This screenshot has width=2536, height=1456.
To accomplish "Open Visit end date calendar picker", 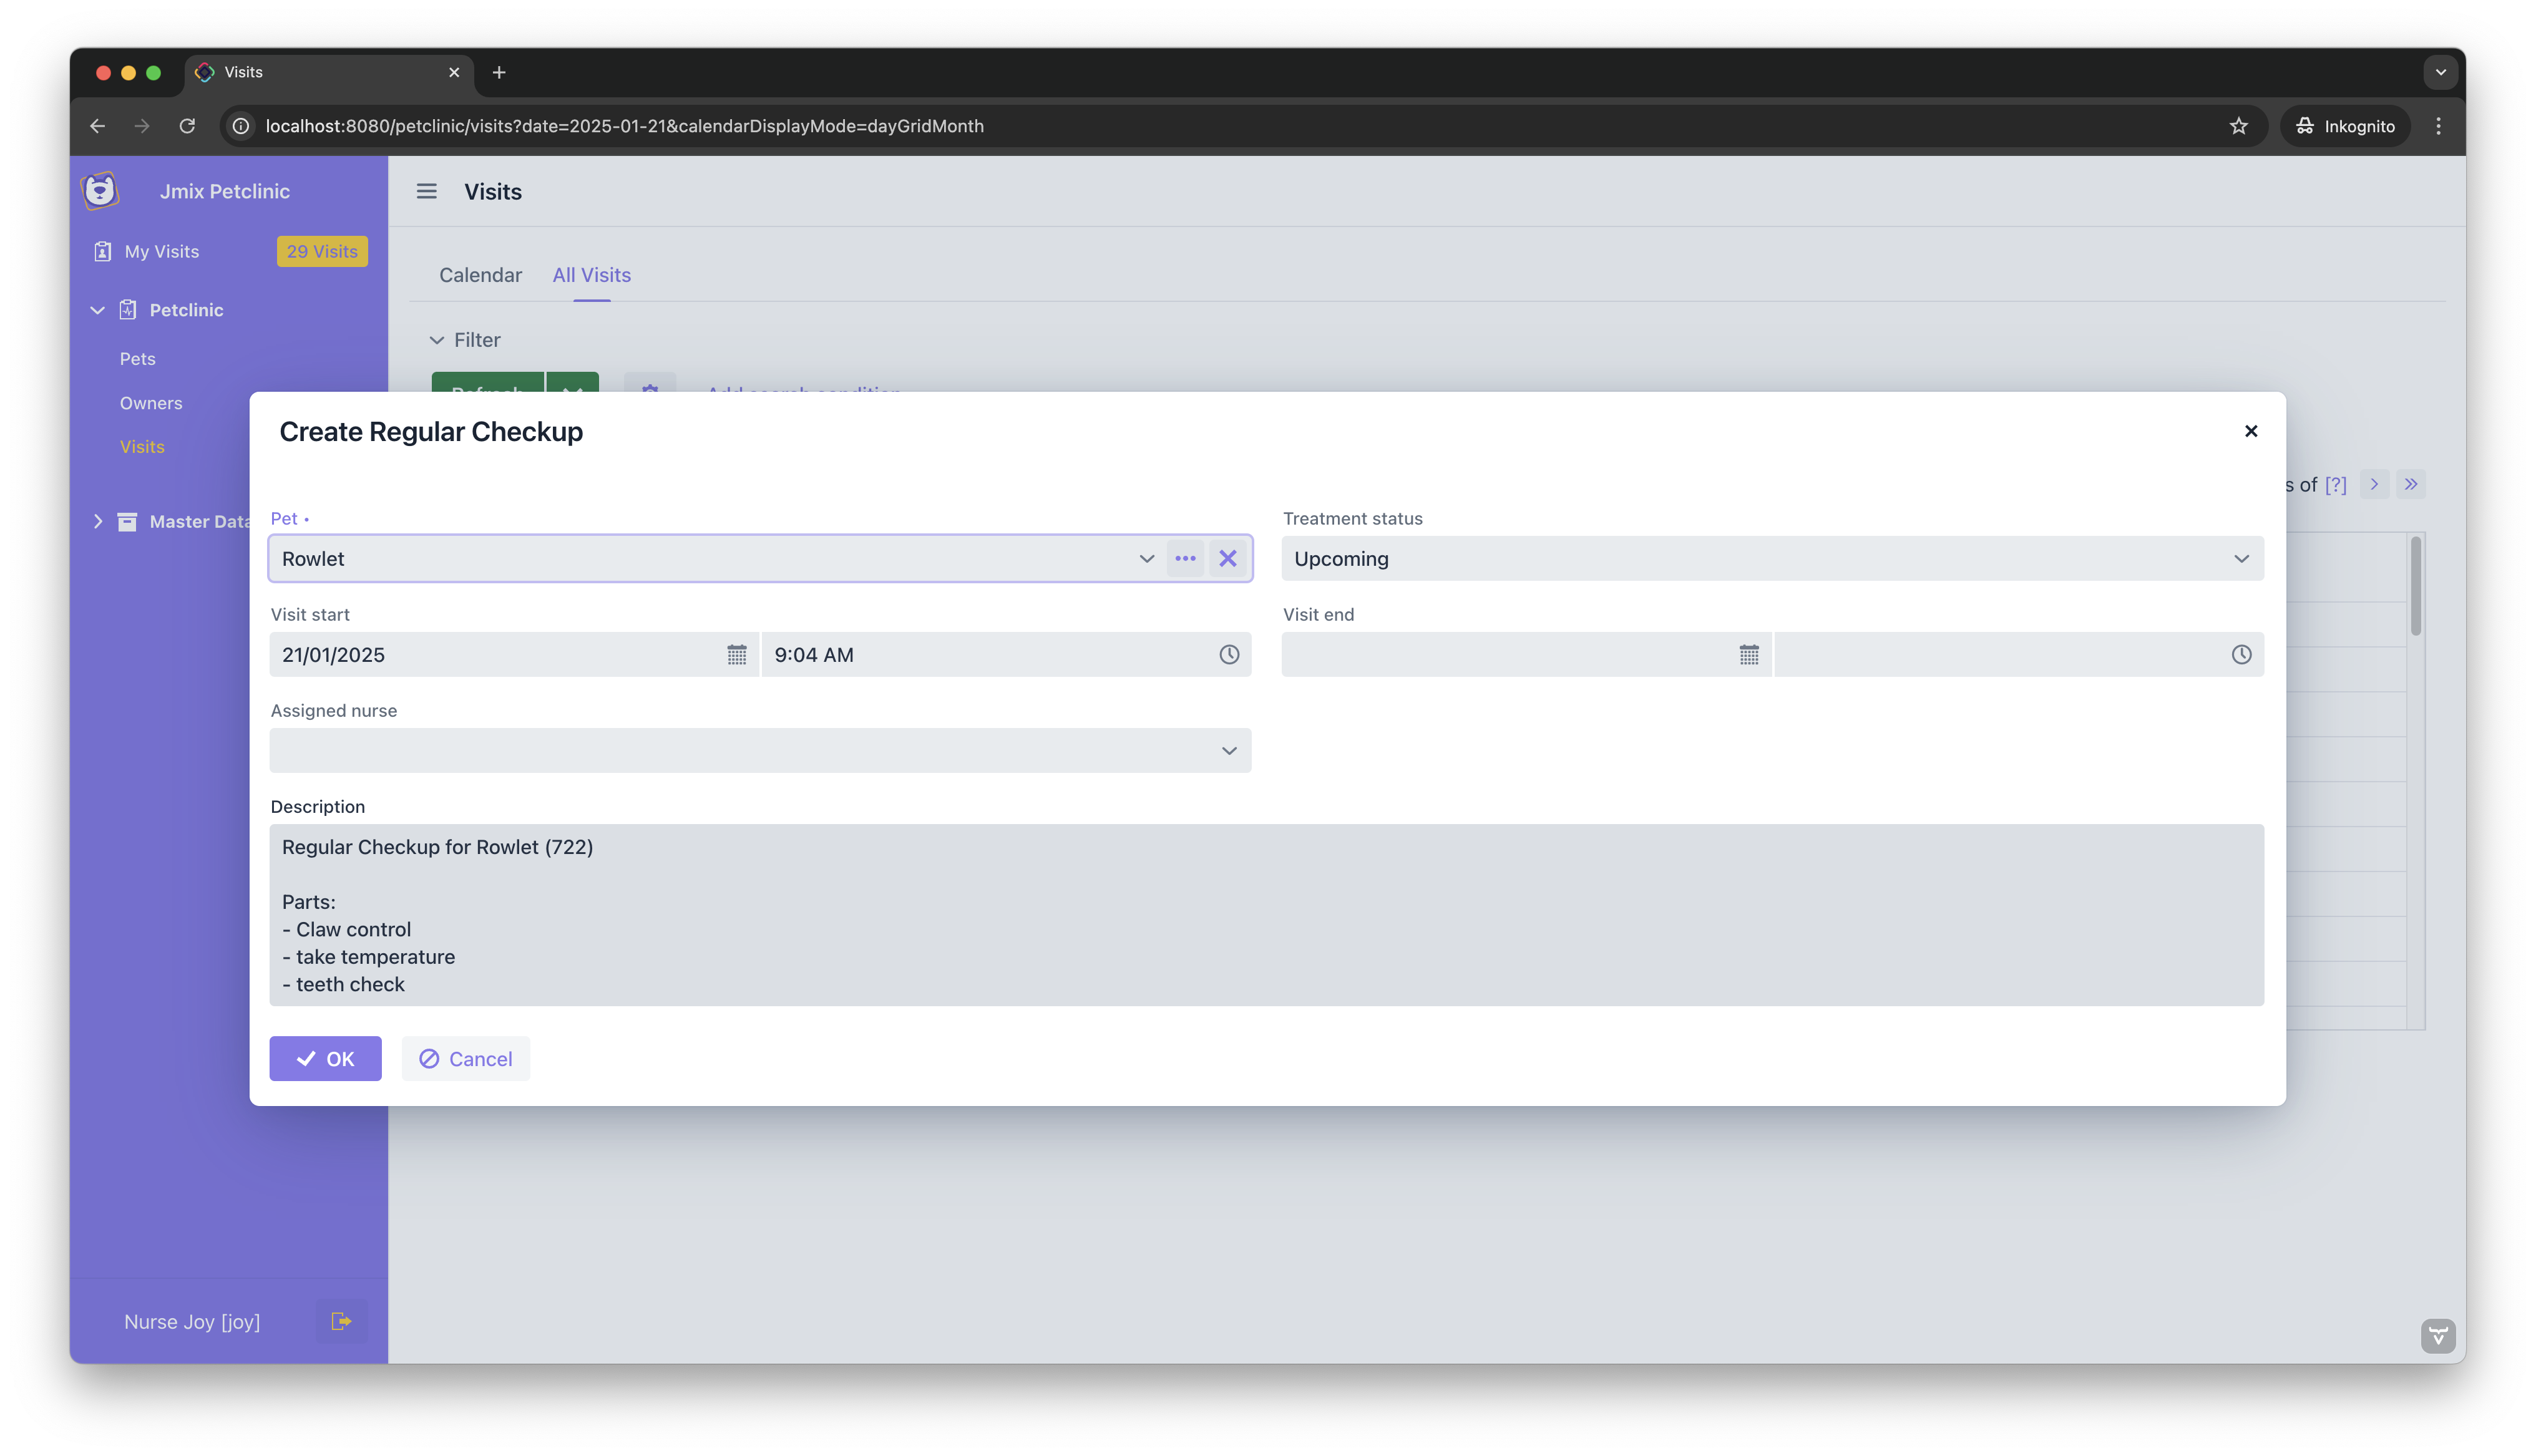I will (1748, 655).
